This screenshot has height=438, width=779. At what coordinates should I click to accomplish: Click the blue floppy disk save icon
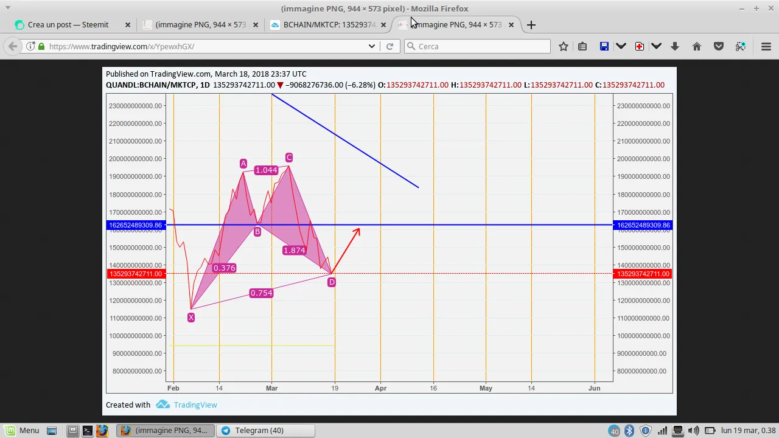[604, 46]
